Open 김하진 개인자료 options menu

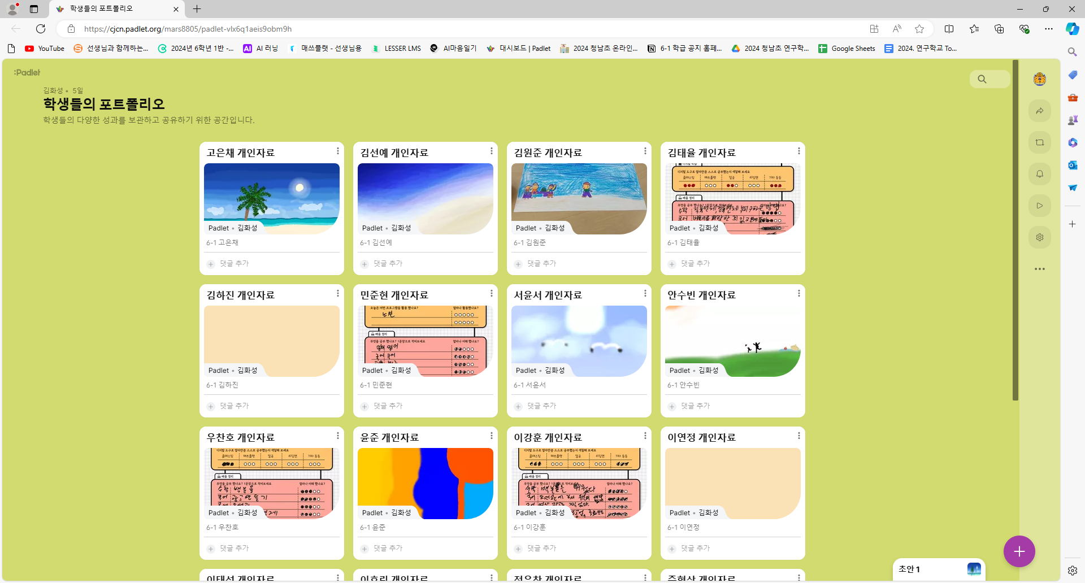click(x=338, y=293)
